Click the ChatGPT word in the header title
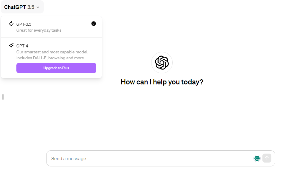Image resolution: width=283 pixels, height=170 pixels. pos(15,7)
